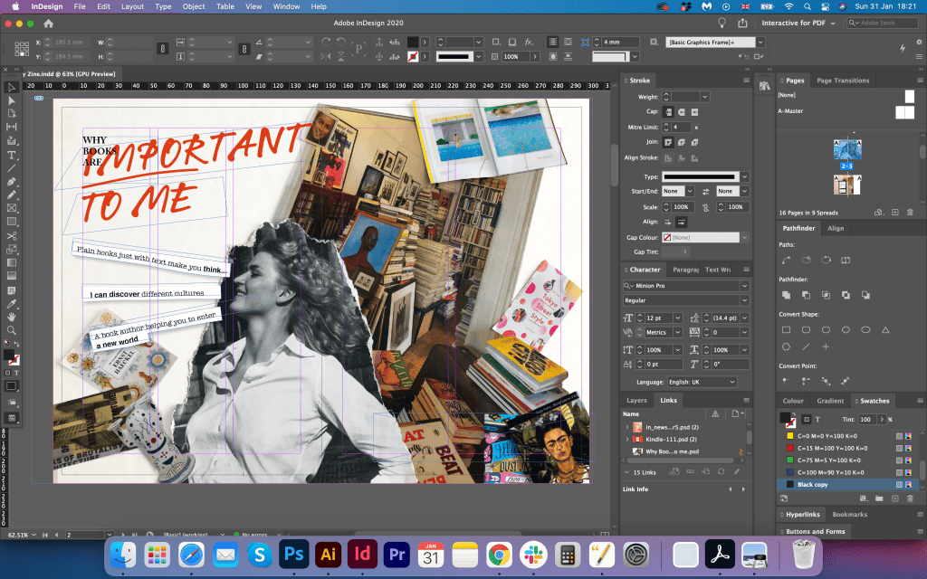Switch to the Page Transitions tab

click(x=843, y=81)
